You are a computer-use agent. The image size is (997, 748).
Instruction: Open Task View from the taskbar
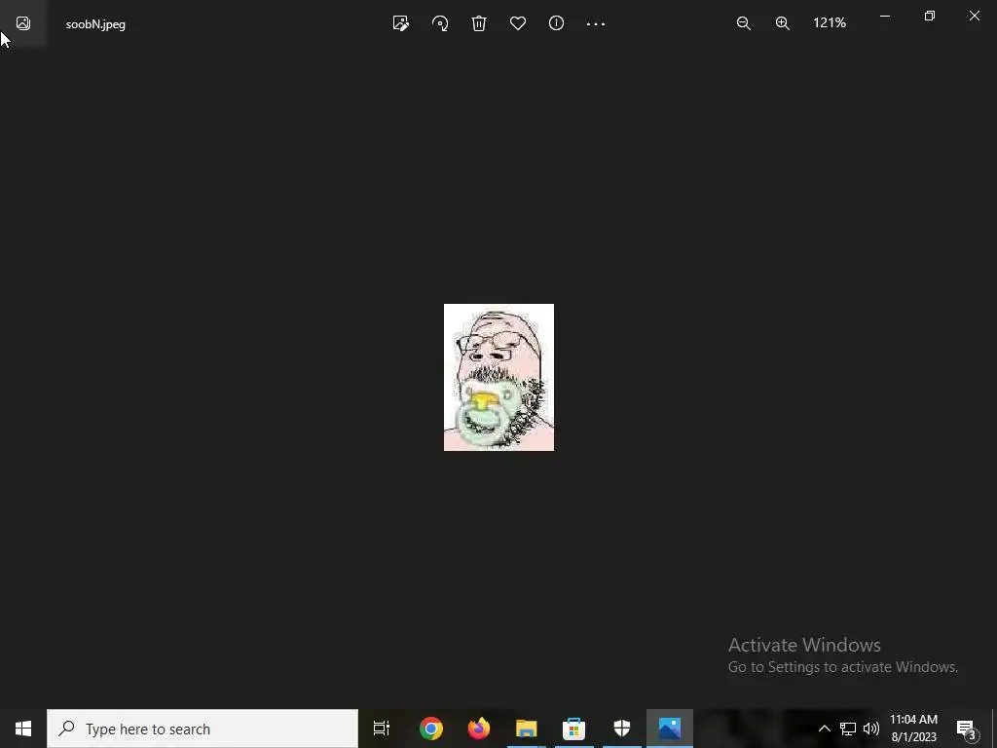pos(382,729)
